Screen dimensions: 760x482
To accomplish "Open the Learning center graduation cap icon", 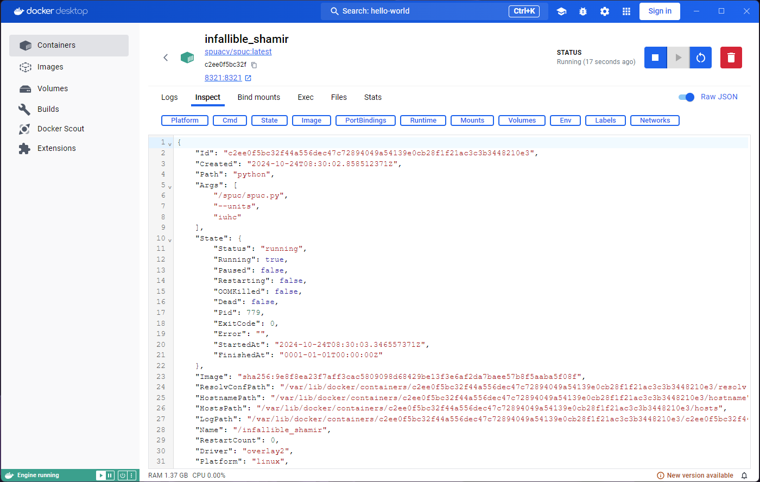I will (x=561, y=11).
